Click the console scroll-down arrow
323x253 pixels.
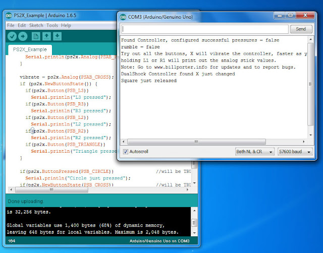194,233
